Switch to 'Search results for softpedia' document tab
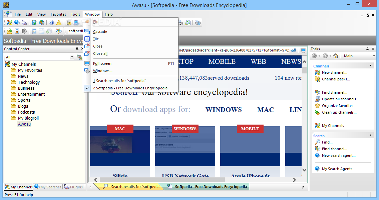The height and width of the screenshot is (200, 379). [x=132, y=187]
